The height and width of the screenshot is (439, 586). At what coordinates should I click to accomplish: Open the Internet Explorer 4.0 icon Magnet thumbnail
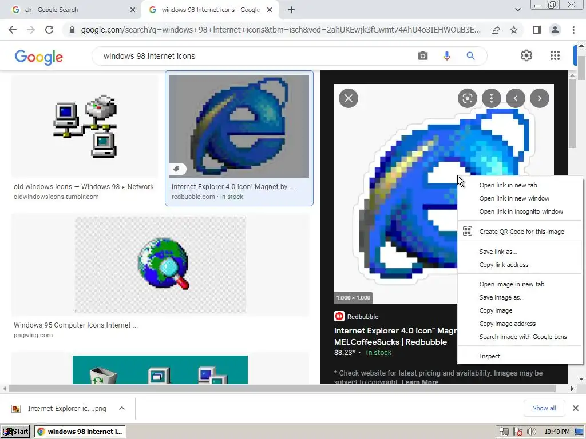(x=239, y=126)
